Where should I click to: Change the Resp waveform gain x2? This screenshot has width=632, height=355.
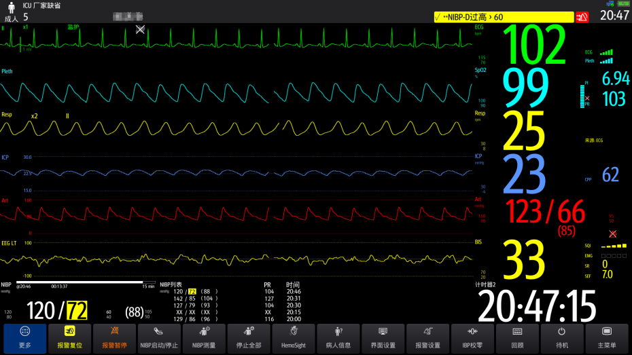click(34, 116)
